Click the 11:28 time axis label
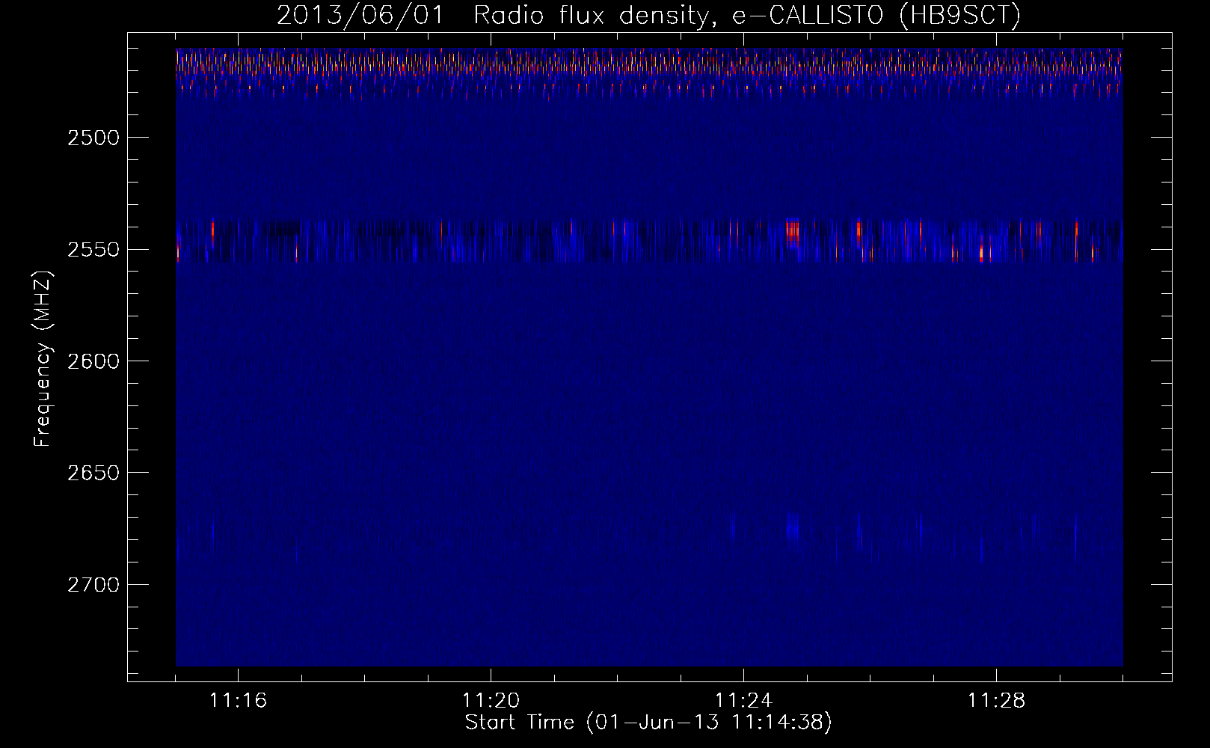Viewport: 1210px width, 748px height. (996, 700)
